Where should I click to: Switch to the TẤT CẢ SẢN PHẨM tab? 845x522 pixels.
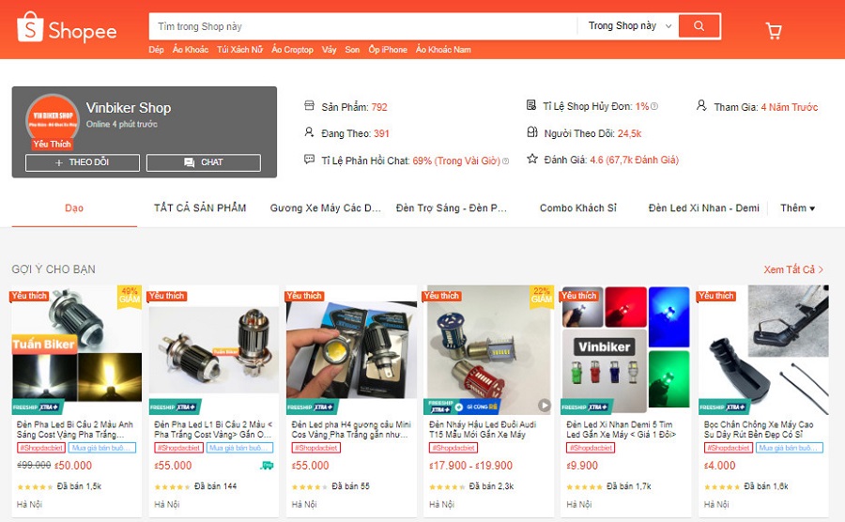(x=200, y=207)
